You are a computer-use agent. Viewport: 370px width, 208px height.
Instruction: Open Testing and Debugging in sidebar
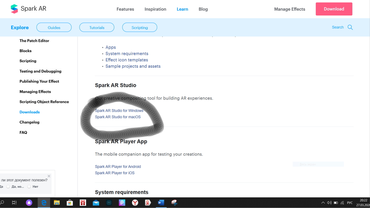[x=40, y=71]
